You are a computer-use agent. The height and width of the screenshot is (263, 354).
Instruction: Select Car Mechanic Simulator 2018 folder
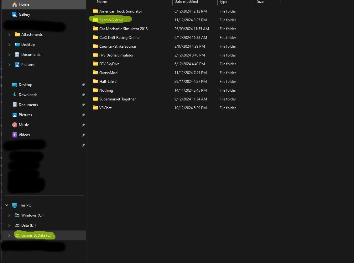tap(123, 29)
